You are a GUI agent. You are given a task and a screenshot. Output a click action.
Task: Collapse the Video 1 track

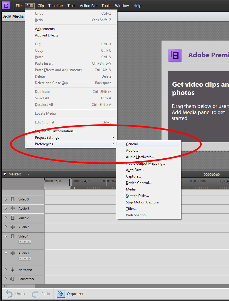6,236
